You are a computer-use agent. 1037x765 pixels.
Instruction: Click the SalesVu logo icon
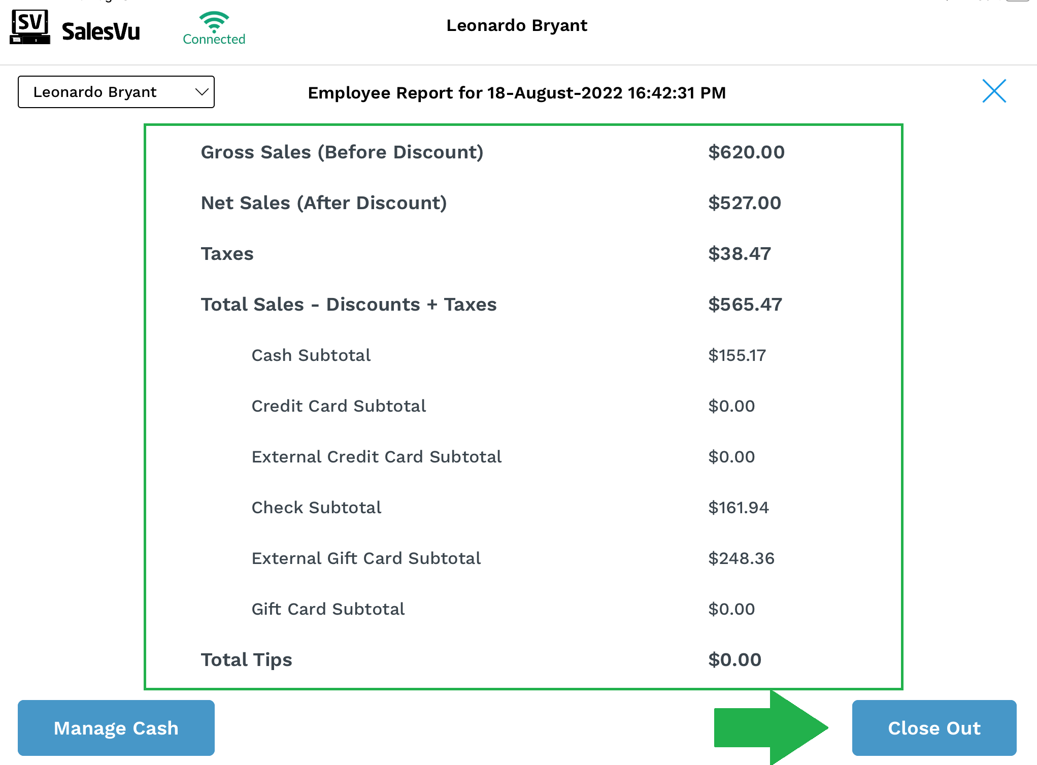(x=30, y=27)
